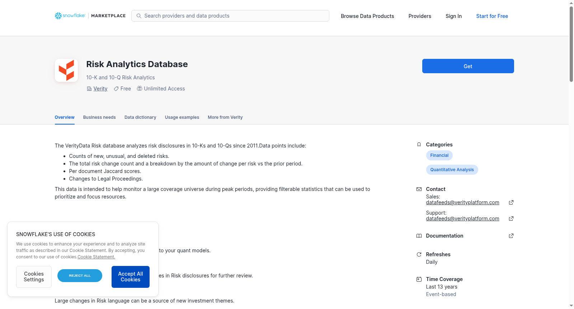The image size is (574, 309).
Task: Open the Support email external link icon
Action: coord(511,219)
